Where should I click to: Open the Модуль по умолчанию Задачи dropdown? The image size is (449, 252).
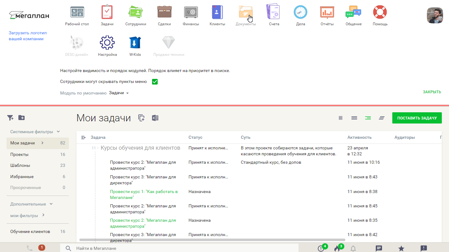(119, 93)
